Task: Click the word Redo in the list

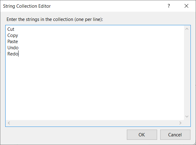Action: click(13, 54)
